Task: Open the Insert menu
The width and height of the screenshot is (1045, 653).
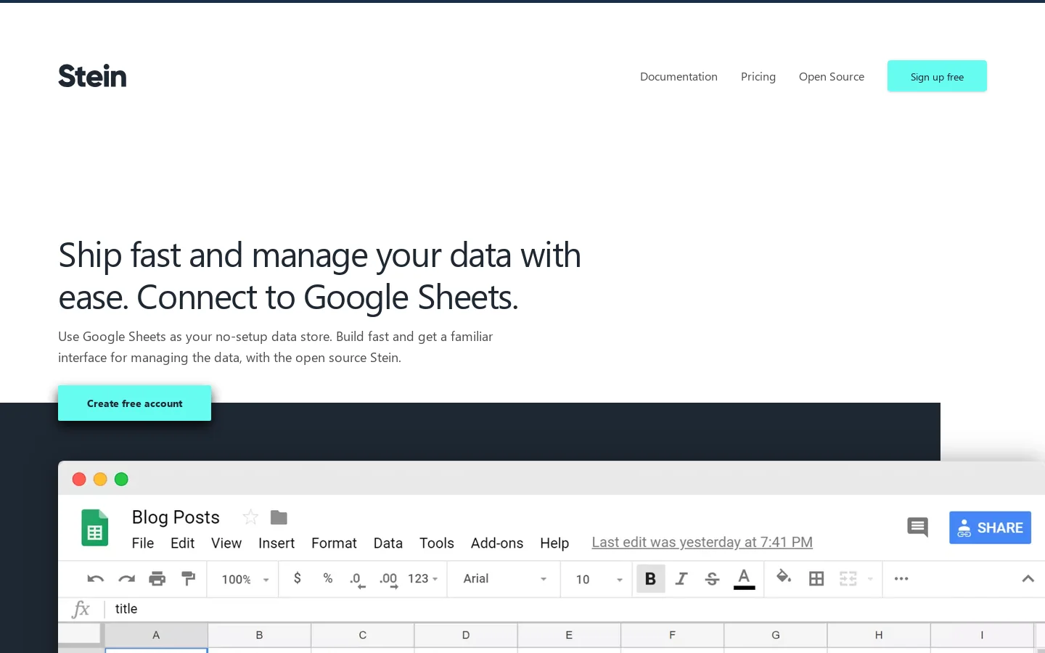Action: [x=276, y=543]
